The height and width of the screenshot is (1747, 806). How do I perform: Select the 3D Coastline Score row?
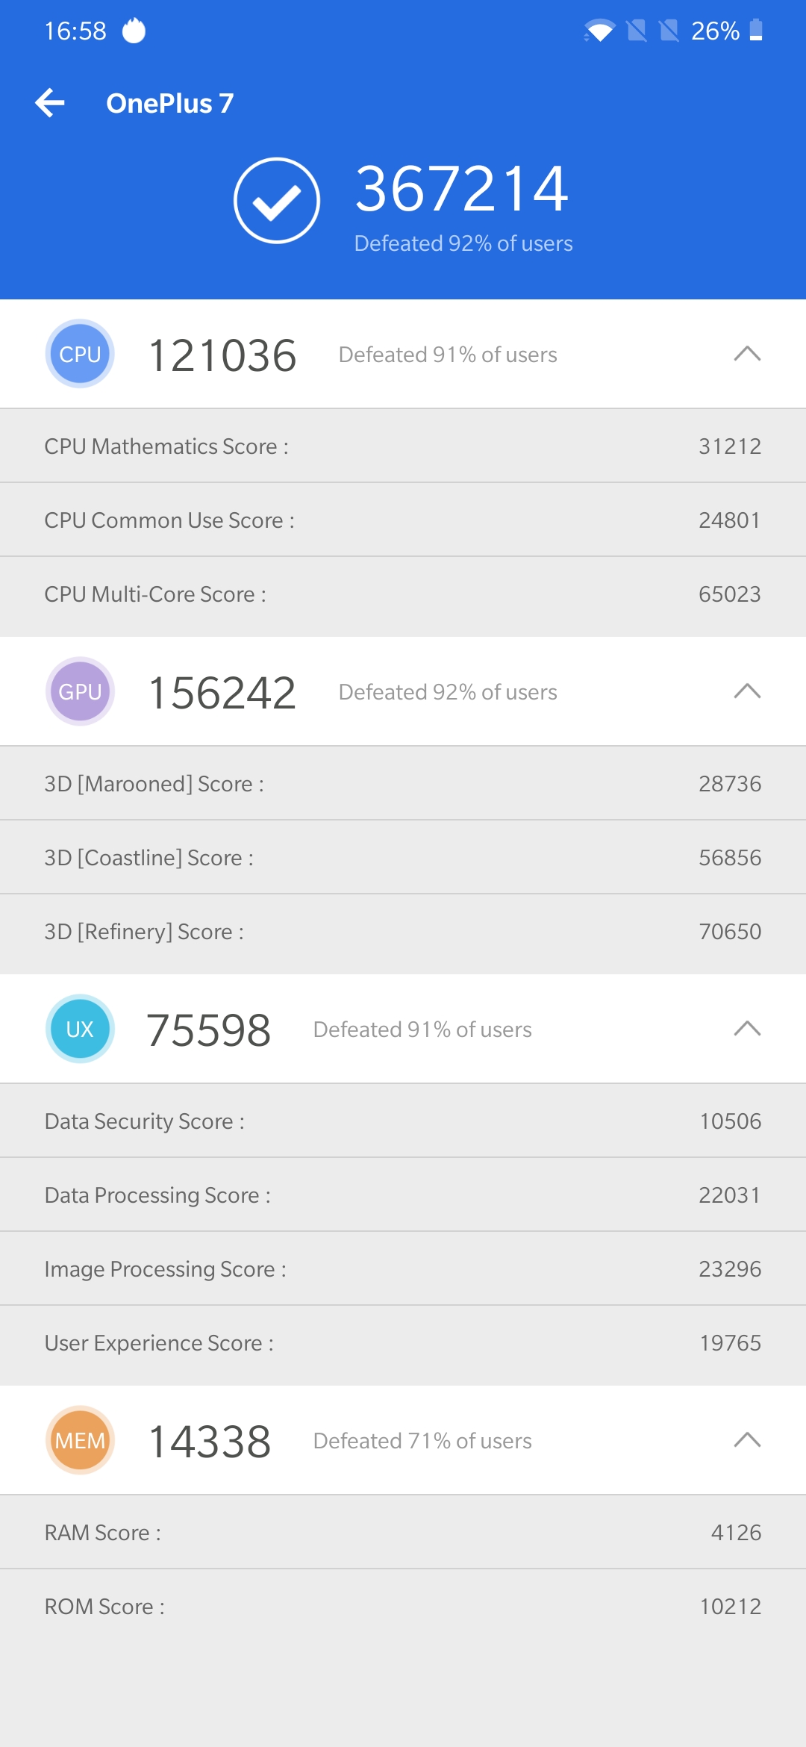[403, 858]
